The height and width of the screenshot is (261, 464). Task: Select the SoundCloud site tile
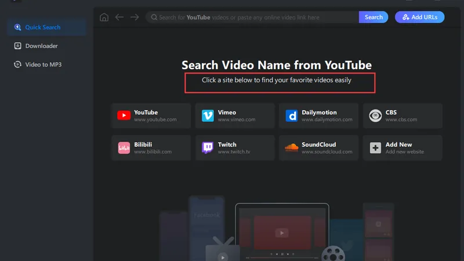(x=319, y=148)
